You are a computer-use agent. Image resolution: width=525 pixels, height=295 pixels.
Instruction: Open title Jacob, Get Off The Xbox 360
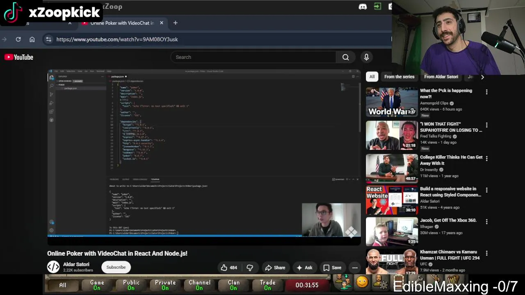pos(448,220)
